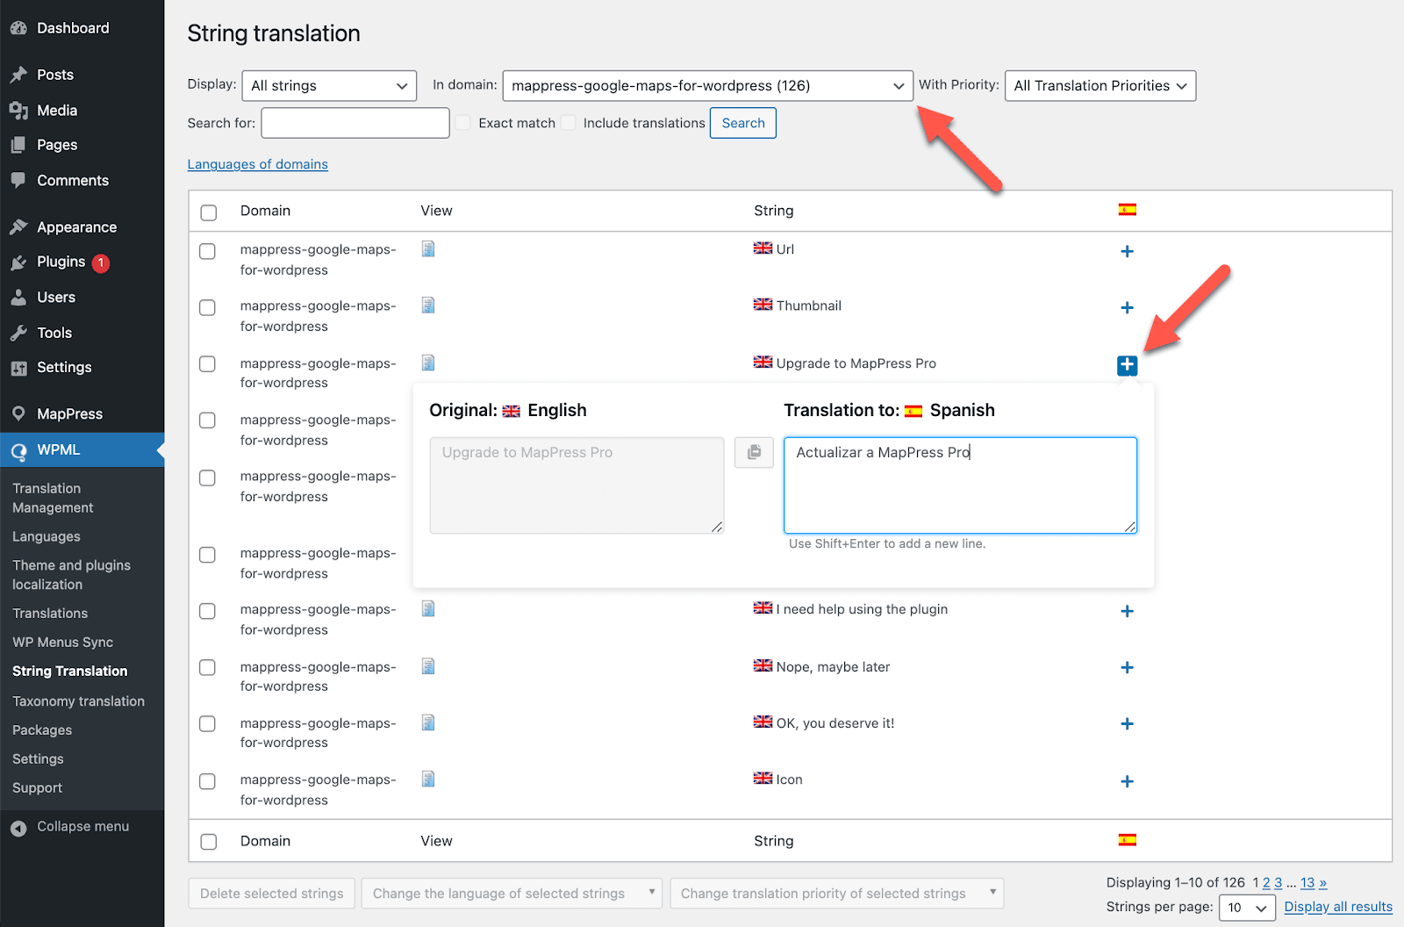Go to results page 2
The height and width of the screenshot is (927, 1404).
[1266, 883]
